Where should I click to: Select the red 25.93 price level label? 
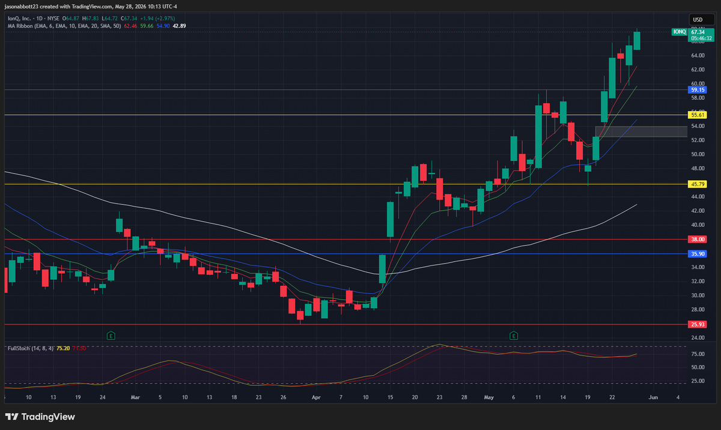[698, 324]
